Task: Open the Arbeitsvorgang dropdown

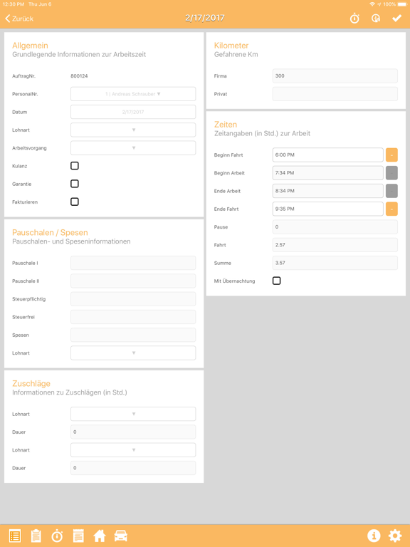Action: click(x=133, y=148)
